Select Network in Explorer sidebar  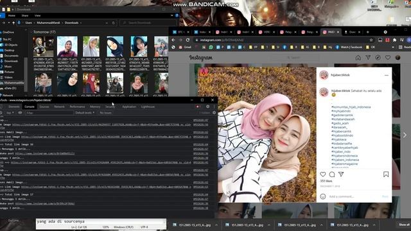click(8, 96)
